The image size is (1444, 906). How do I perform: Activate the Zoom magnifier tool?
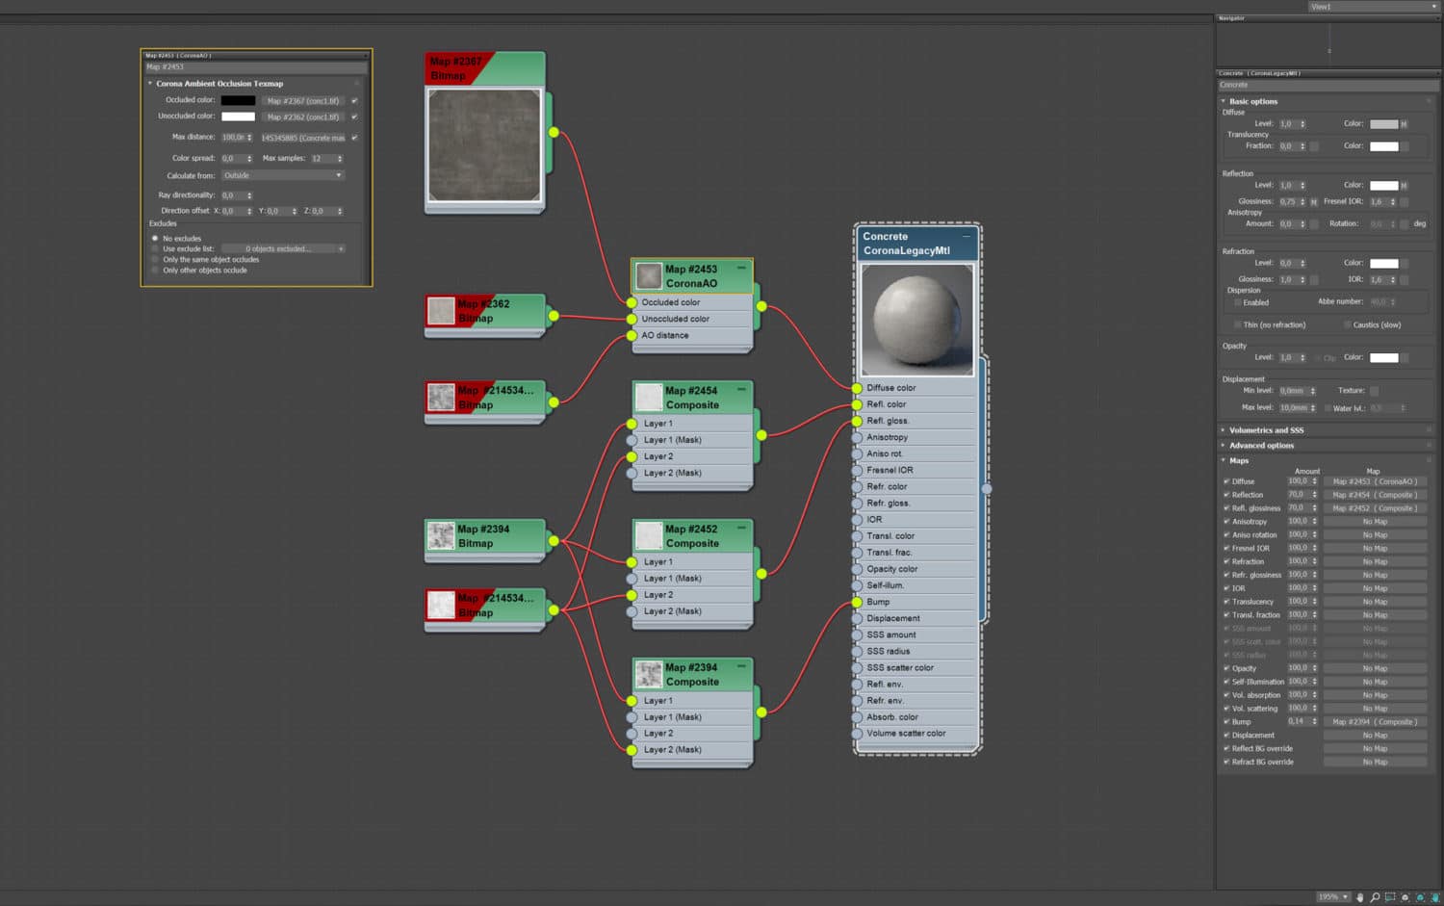[x=1375, y=897]
